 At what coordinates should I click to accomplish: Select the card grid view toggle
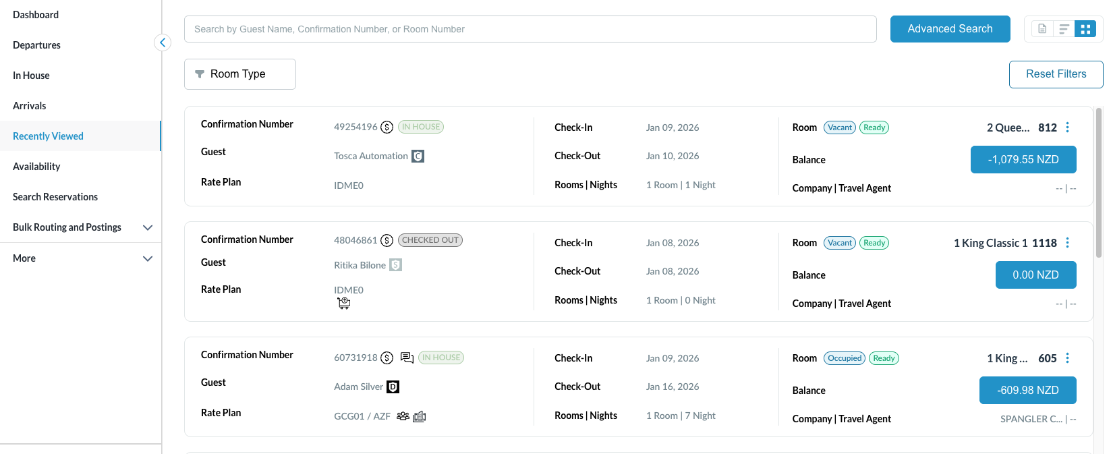click(1085, 29)
